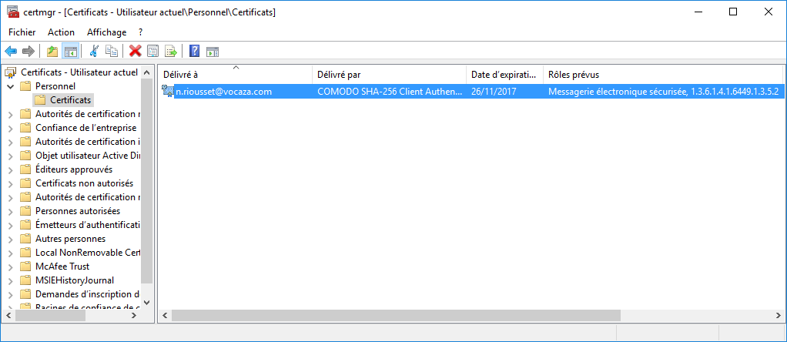The image size is (787, 342).
Task: Expand MSIEHistoryJournal
Action: (11, 280)
